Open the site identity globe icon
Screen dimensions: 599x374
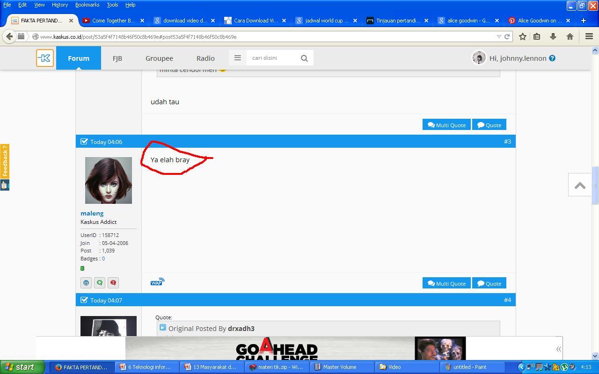pyautogui.click(x=35, y=36)
